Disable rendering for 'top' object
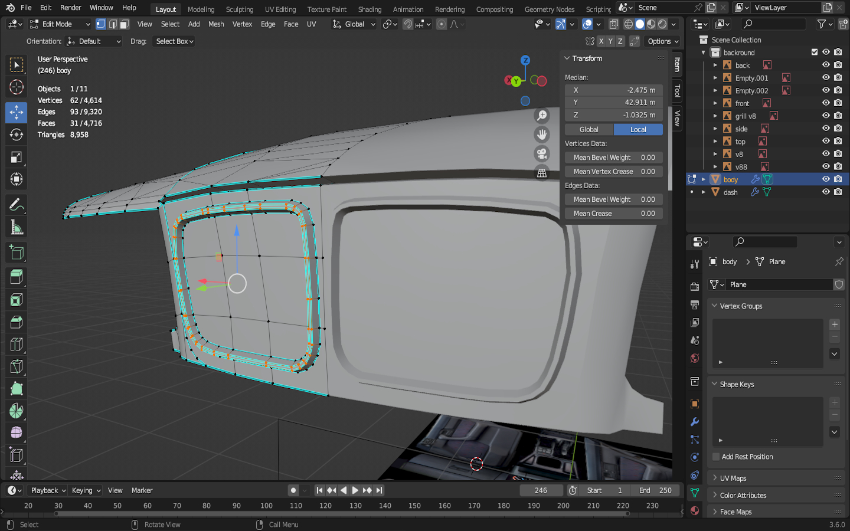 coord(838,142)
